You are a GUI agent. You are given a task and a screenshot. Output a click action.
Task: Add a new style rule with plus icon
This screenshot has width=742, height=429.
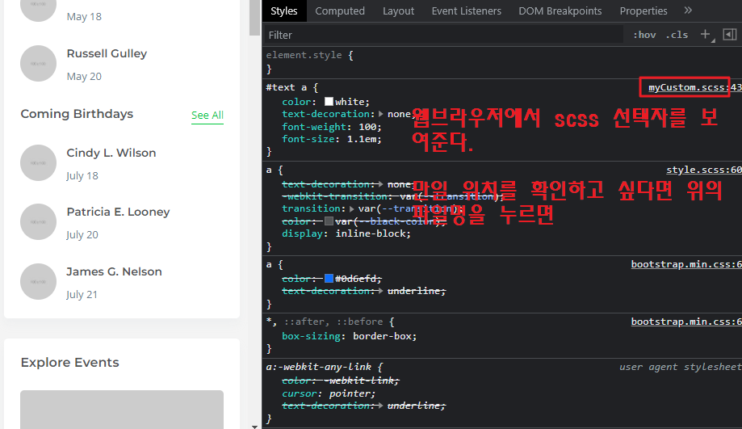705,34
